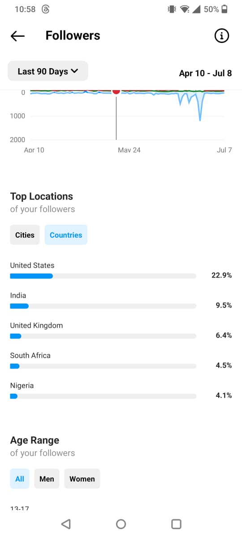Switch top locations to Cities
Viewport: 242px width, 538px height.
coord(25,235)
